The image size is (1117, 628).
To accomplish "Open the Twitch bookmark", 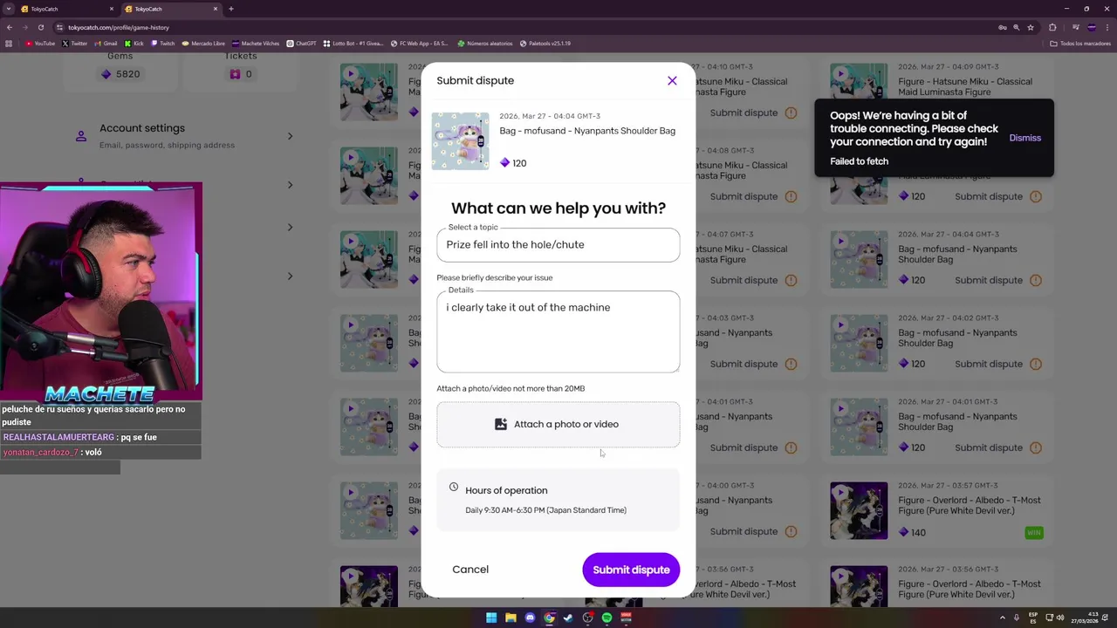I will click(x=163, y=43).
